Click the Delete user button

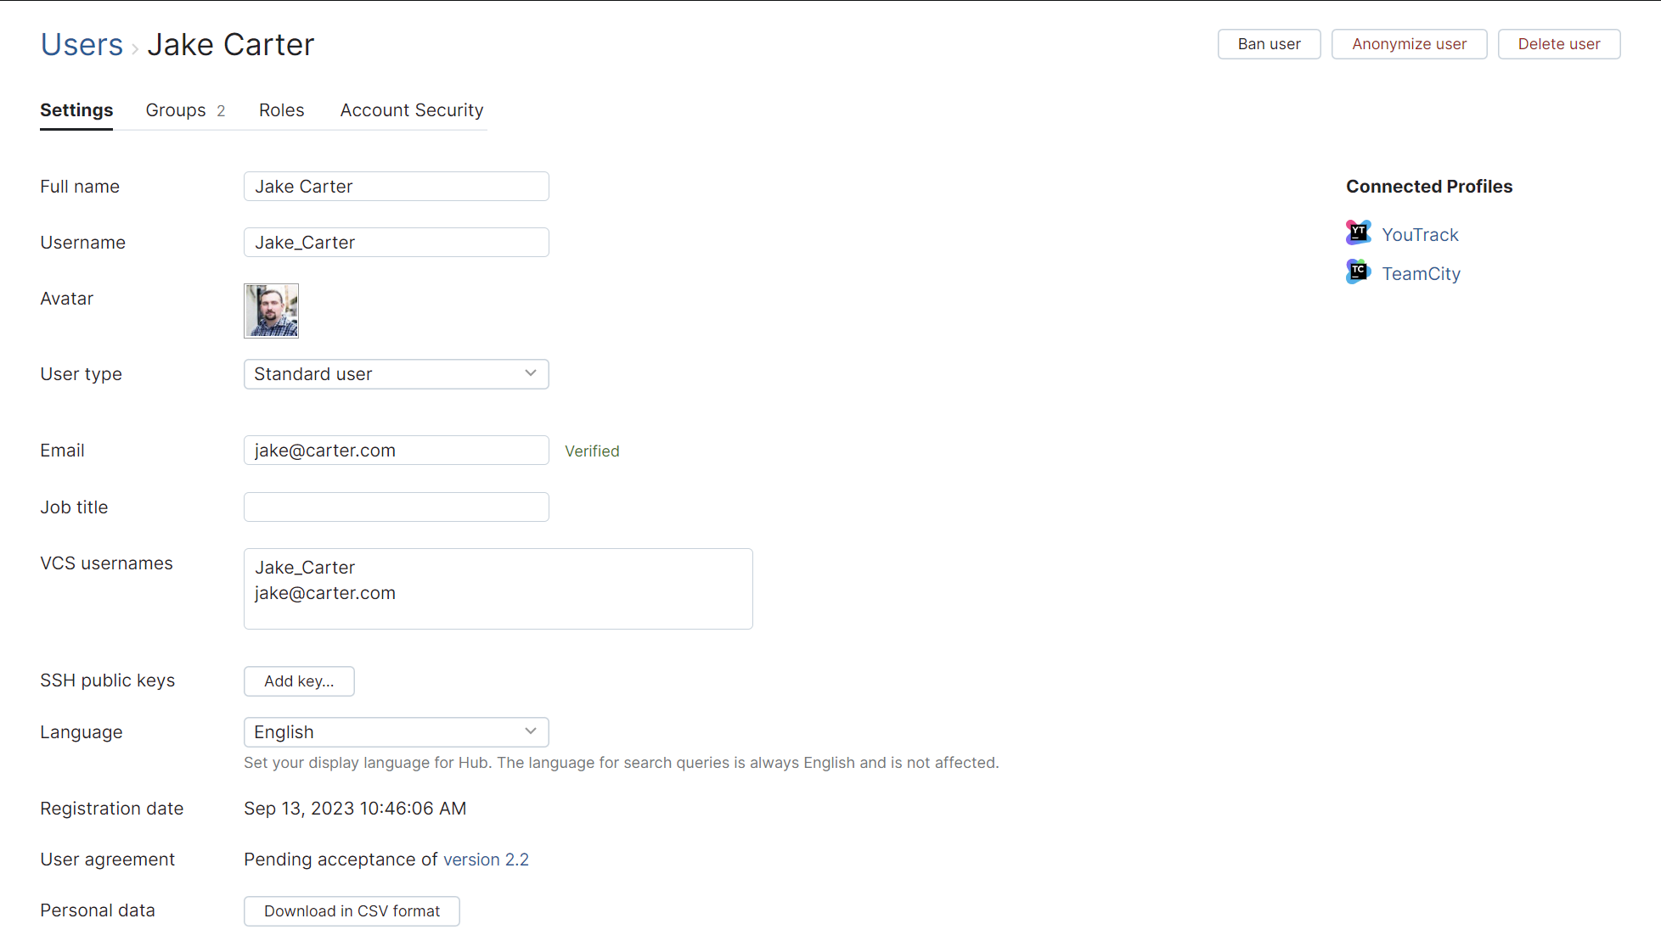1558,44
